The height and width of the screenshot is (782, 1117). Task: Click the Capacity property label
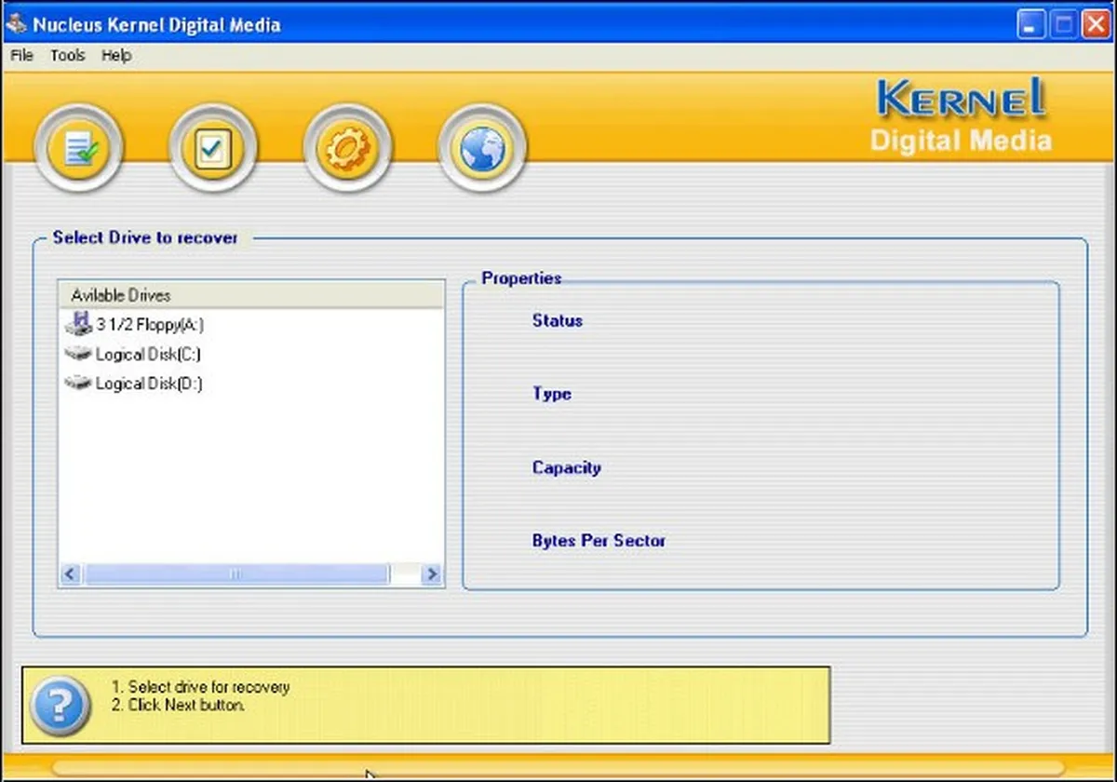pos(566,467)
